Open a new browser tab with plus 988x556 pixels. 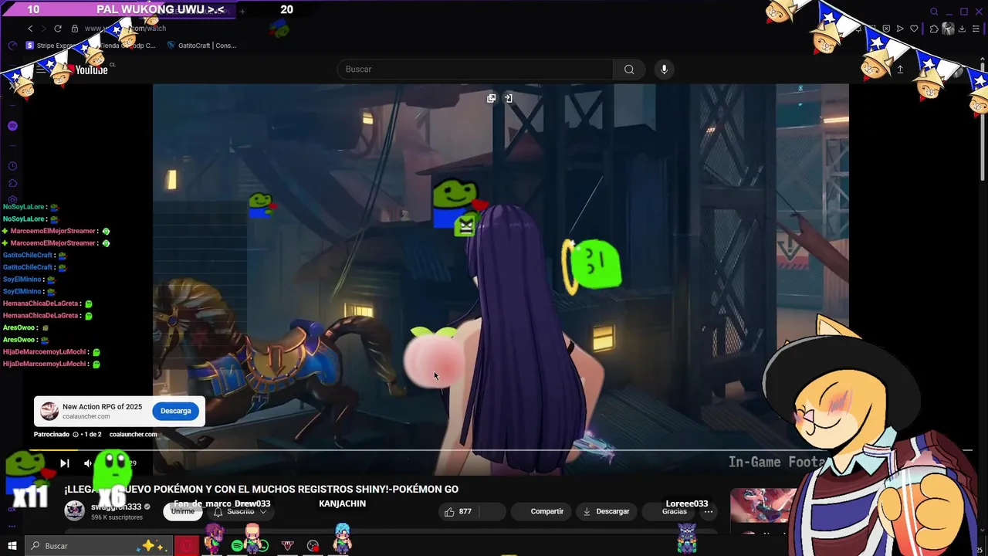[x=242, y=11]
